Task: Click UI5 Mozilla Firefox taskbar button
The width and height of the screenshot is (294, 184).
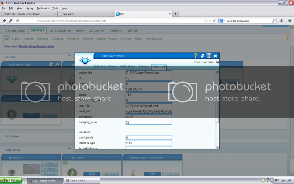Action: (45, 181)
